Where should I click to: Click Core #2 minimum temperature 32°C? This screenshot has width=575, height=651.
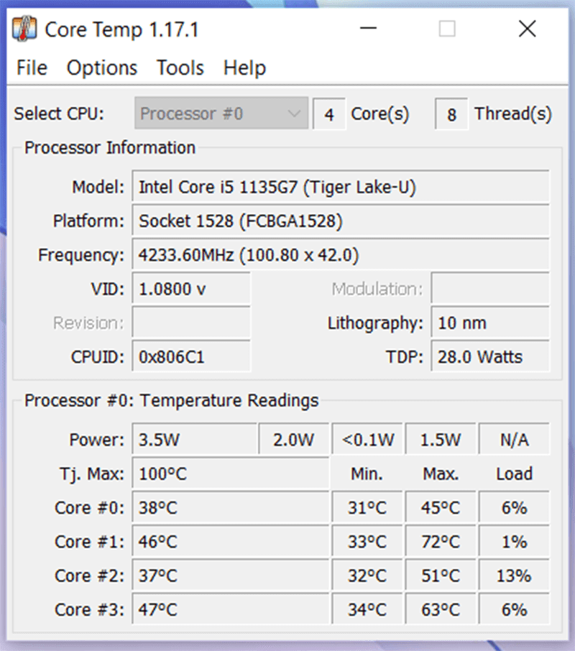367,576
